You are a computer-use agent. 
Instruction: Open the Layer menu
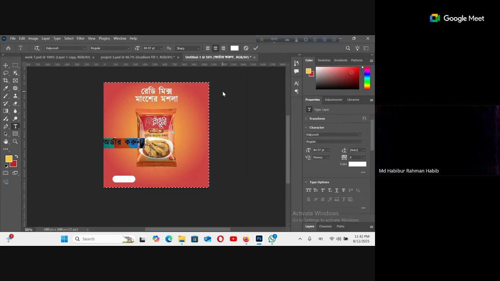(46, 38)
